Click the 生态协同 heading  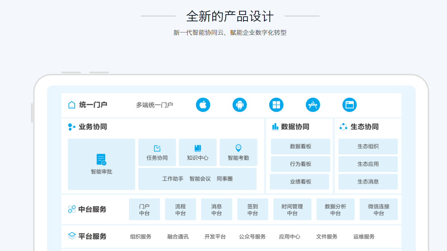click(x=365, y=127)
